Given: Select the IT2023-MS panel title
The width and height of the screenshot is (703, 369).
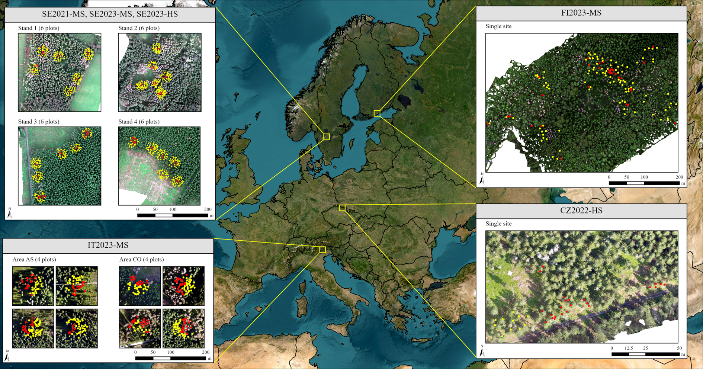Looking at the screenshot, I should (108, 245).
